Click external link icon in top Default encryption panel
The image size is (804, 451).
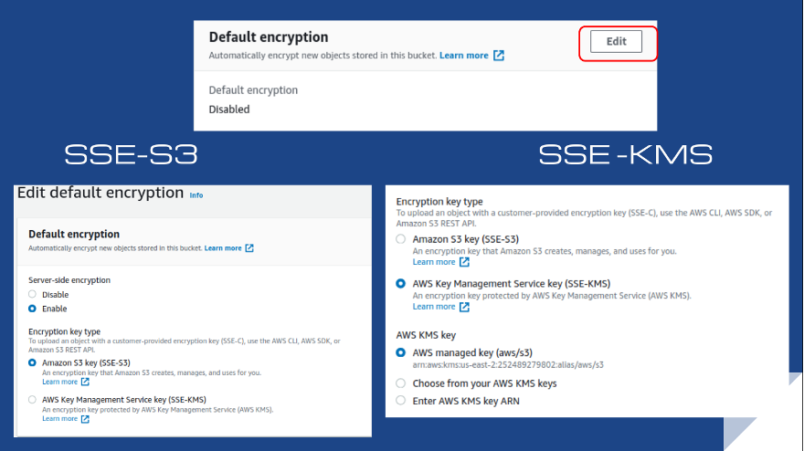coord(499,56)
